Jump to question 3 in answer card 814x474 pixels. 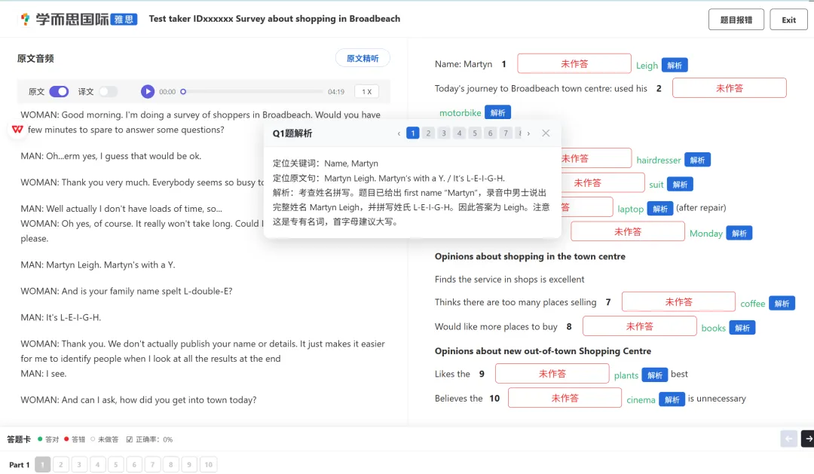point(79,465)
